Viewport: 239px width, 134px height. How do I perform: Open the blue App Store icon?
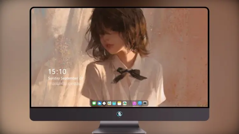pos(140,103)
